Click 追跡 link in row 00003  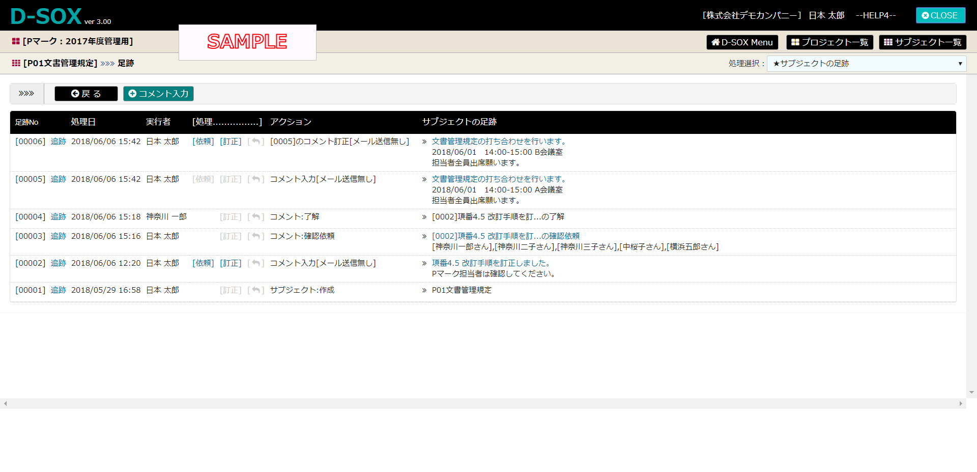pyautogui.click(x=59, y=236)
